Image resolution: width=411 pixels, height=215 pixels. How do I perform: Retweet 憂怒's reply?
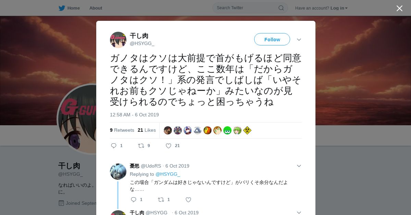(x=161, y=200)
